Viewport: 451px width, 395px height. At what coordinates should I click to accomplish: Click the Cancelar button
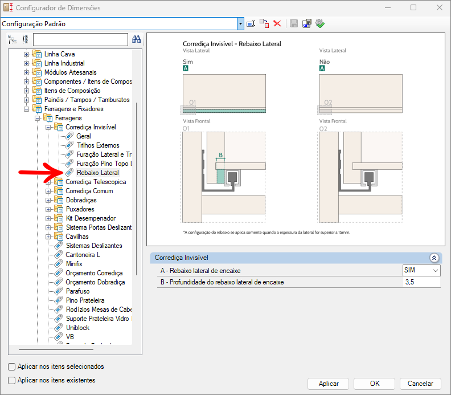click(420, 384)
